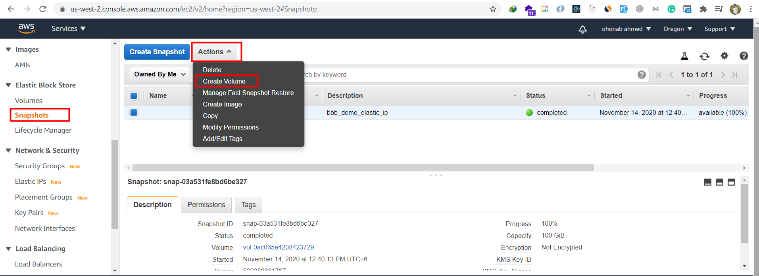Switch to the Description tab
This screenshot has width=759, height=276.
153,205
